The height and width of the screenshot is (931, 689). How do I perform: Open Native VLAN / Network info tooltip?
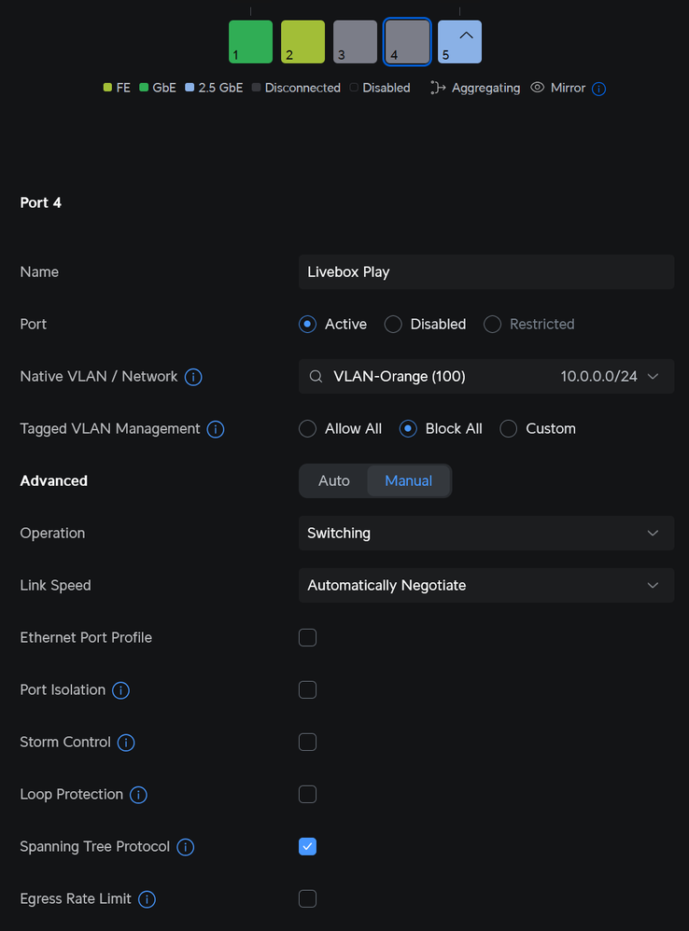193,377
